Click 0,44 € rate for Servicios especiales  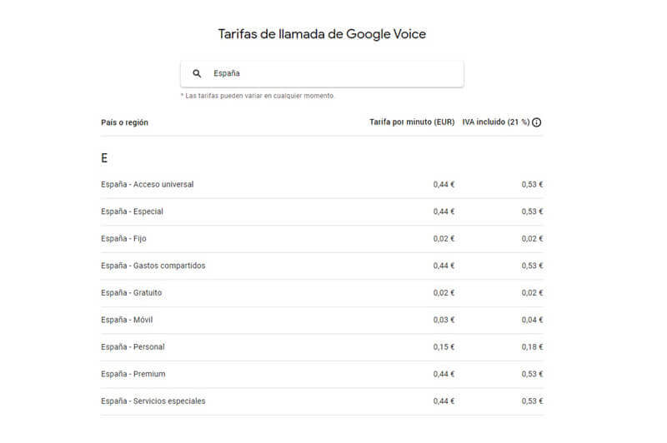point(444,401)
